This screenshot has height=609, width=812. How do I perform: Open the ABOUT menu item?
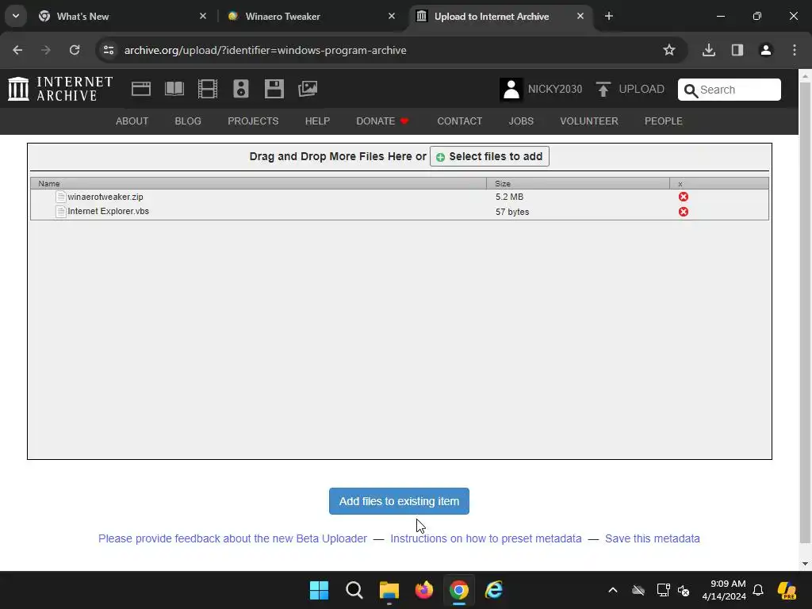132,121
